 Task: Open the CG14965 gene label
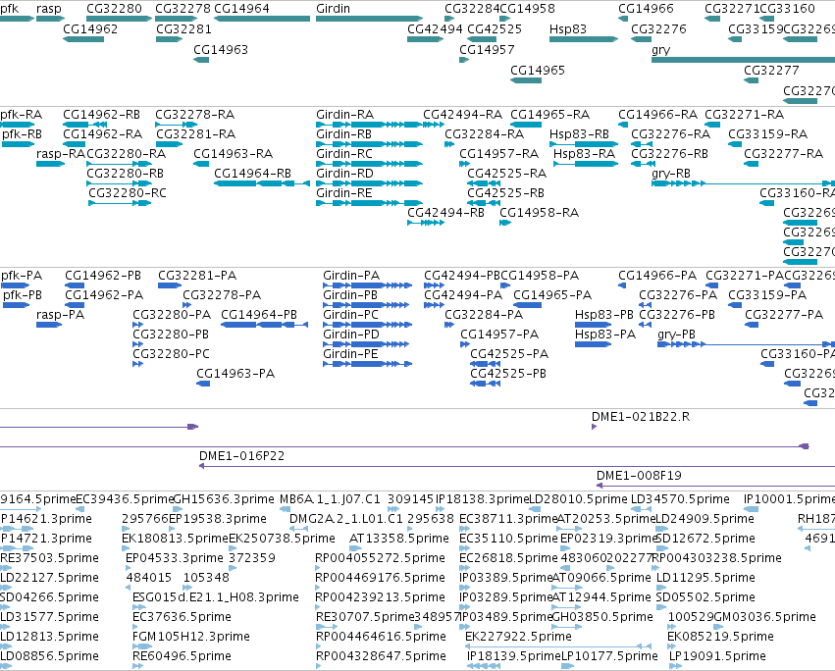pos(538,71)
